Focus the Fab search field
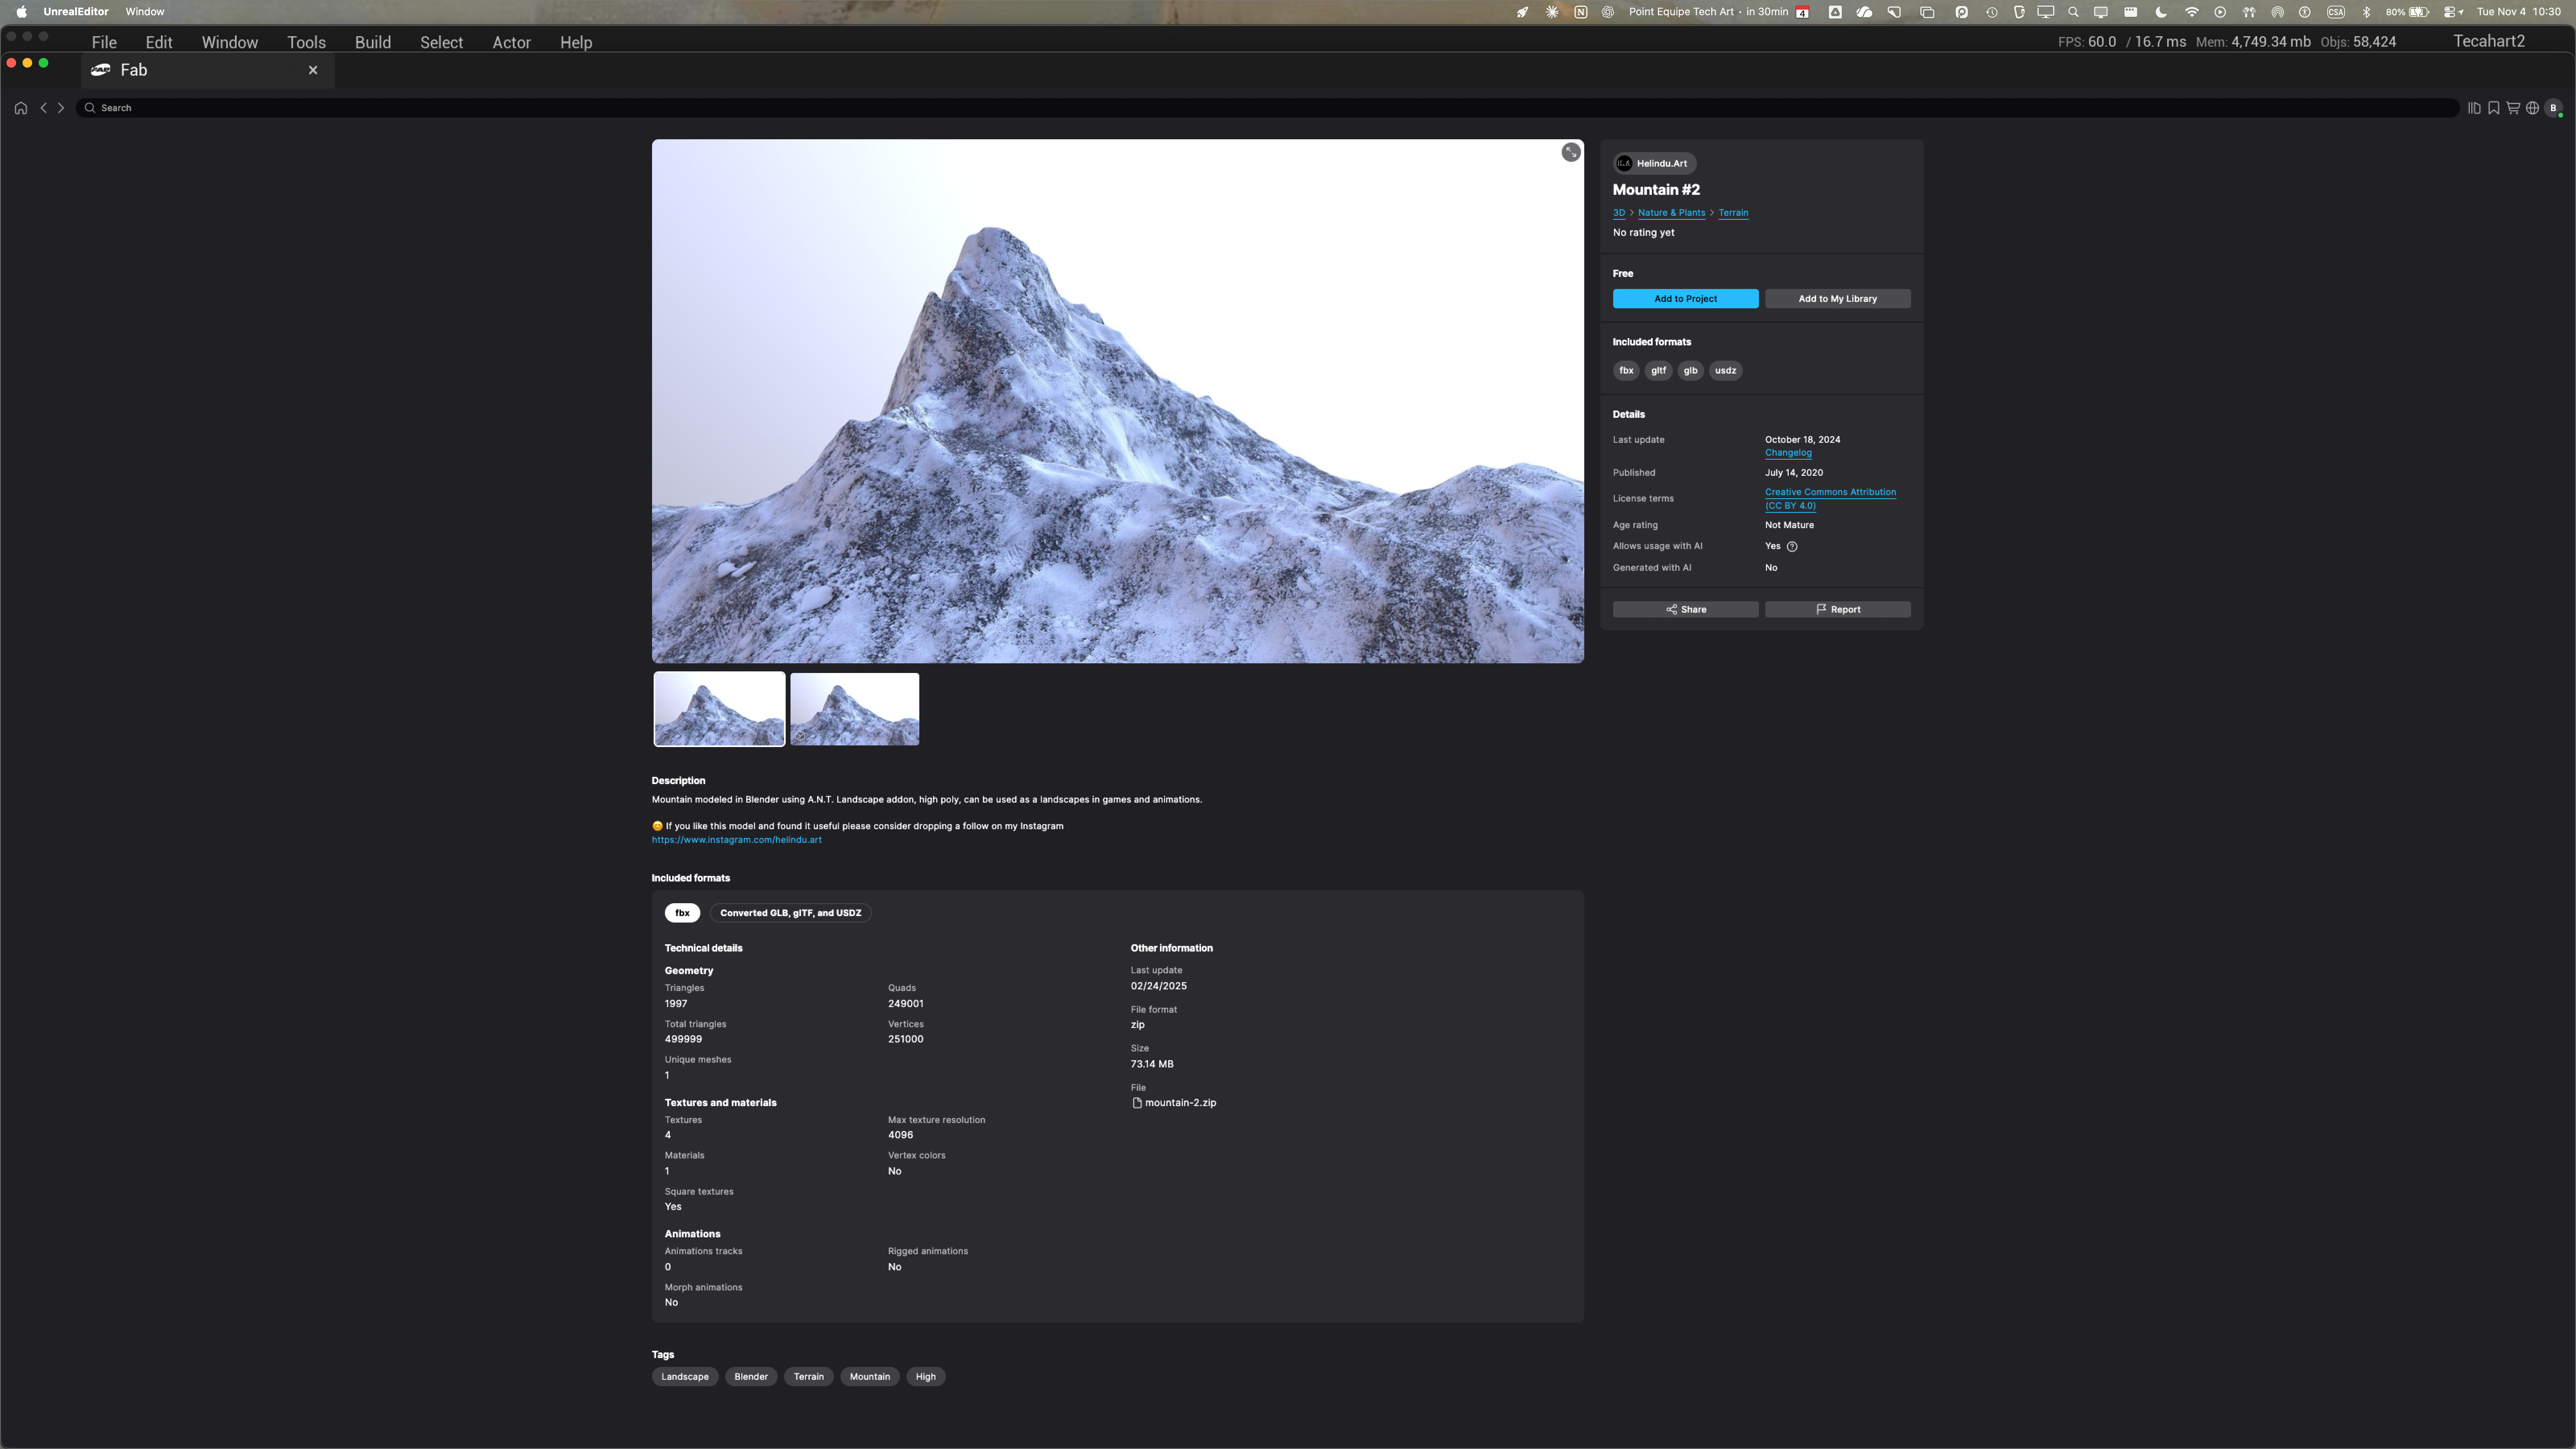Viewport: 2576px width, 1449px height. coord(1267,108)
